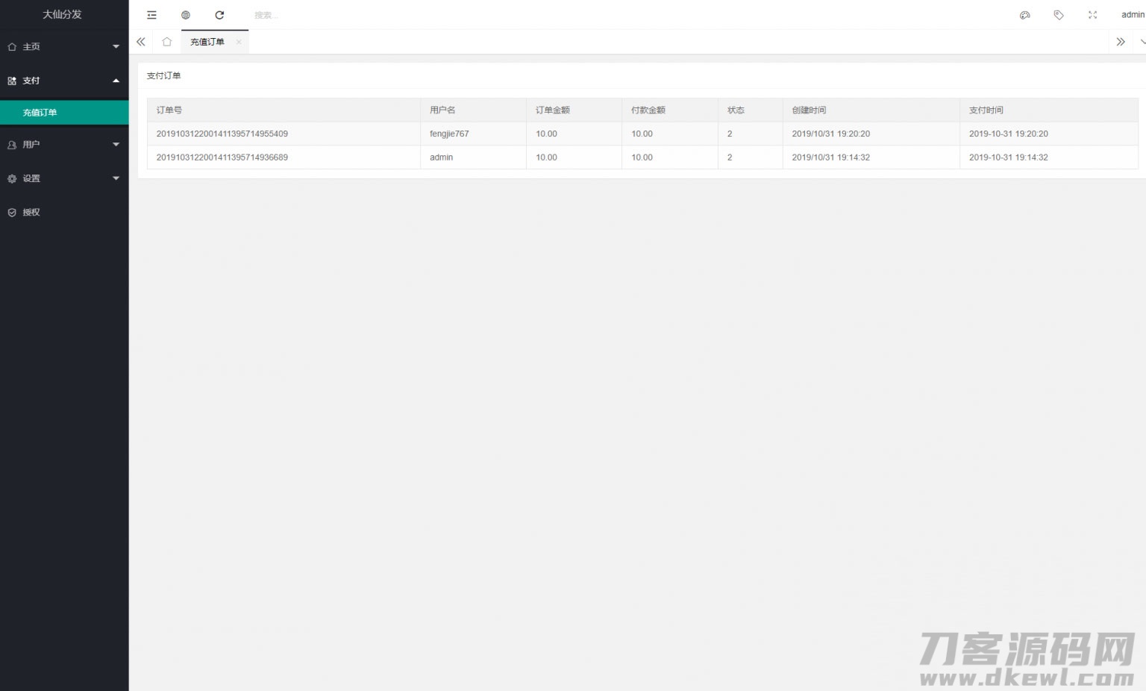Toggle fullscreen mode icon
This screenshot has width=1146, height=691.
pos(1092,15)
